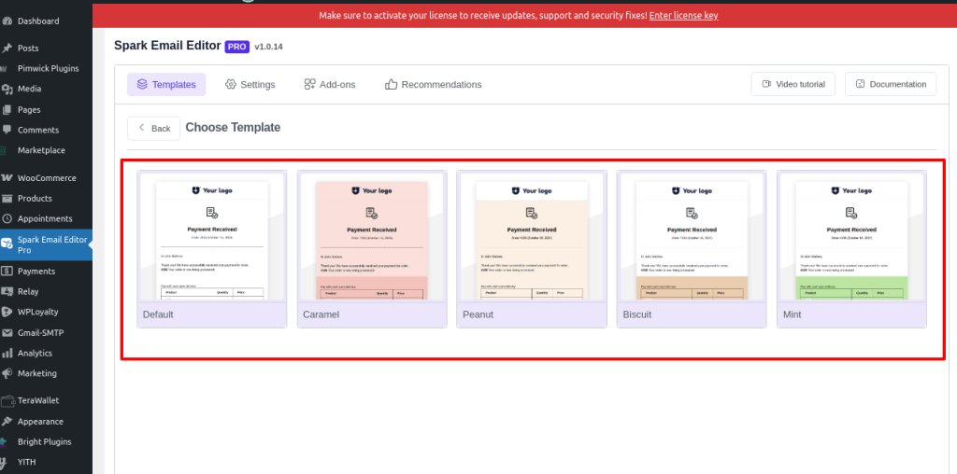
Task: Click the PRO badge next to title
Action: (x=236, y=47)
